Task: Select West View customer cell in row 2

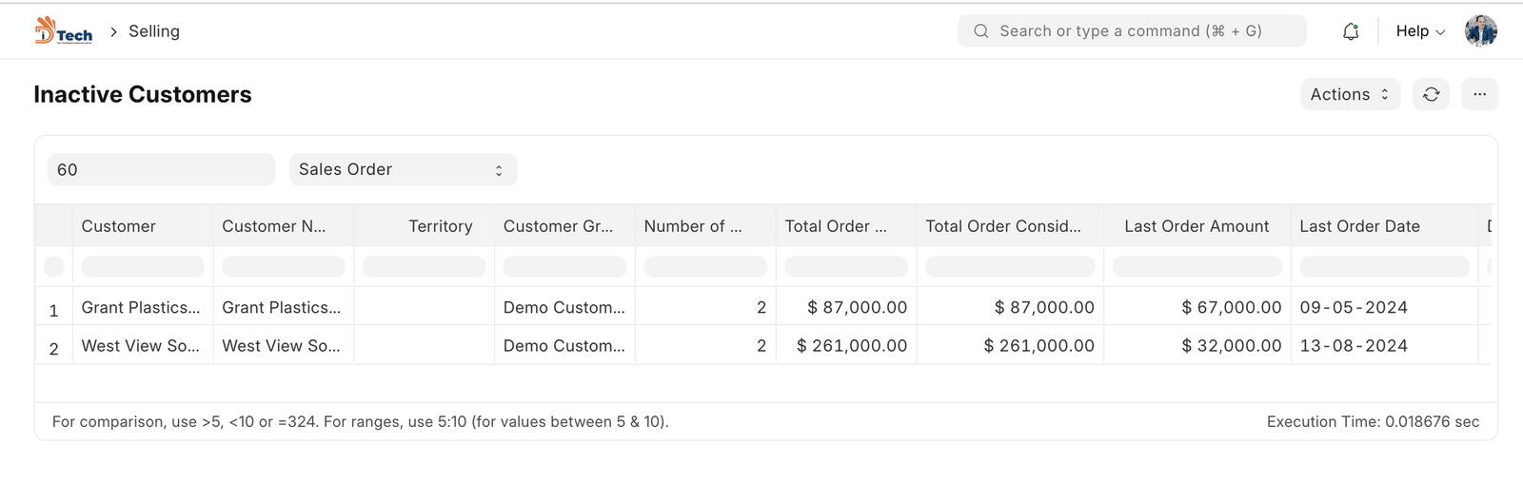Action: coord(141,346)
